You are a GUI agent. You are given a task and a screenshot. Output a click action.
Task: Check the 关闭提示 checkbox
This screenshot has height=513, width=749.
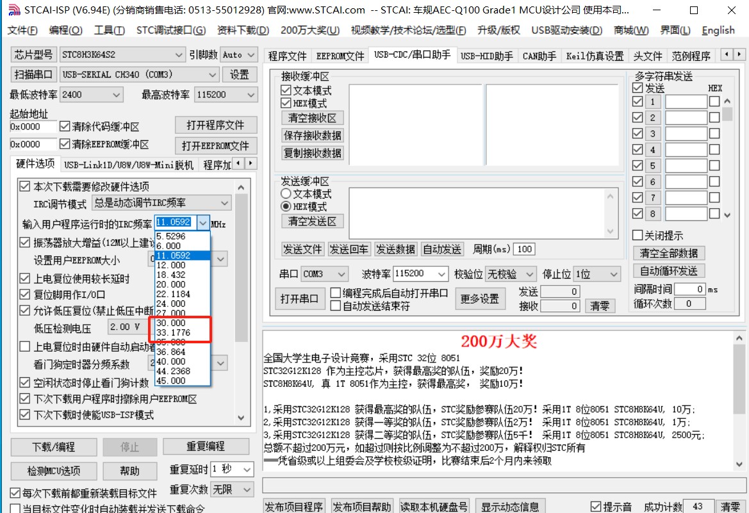(638, 235)
